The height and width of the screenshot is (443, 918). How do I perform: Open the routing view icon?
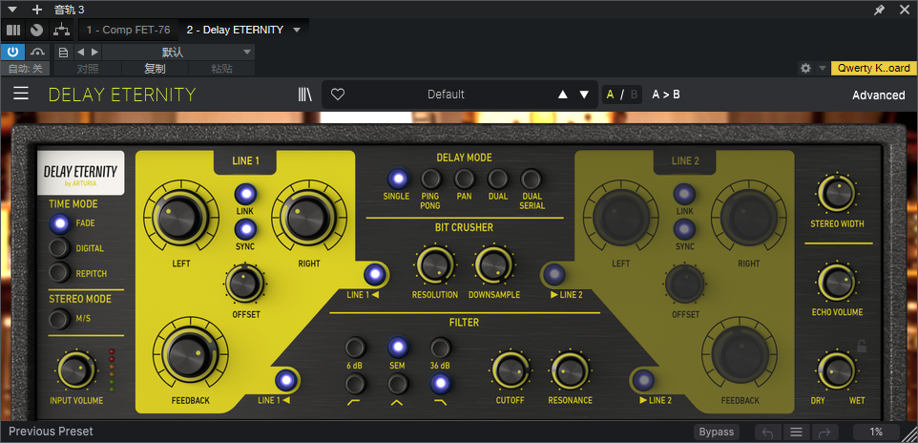(61, 30)
